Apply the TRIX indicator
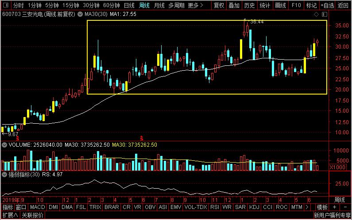Screen dimensions: 352x220 tap(95, 207)
